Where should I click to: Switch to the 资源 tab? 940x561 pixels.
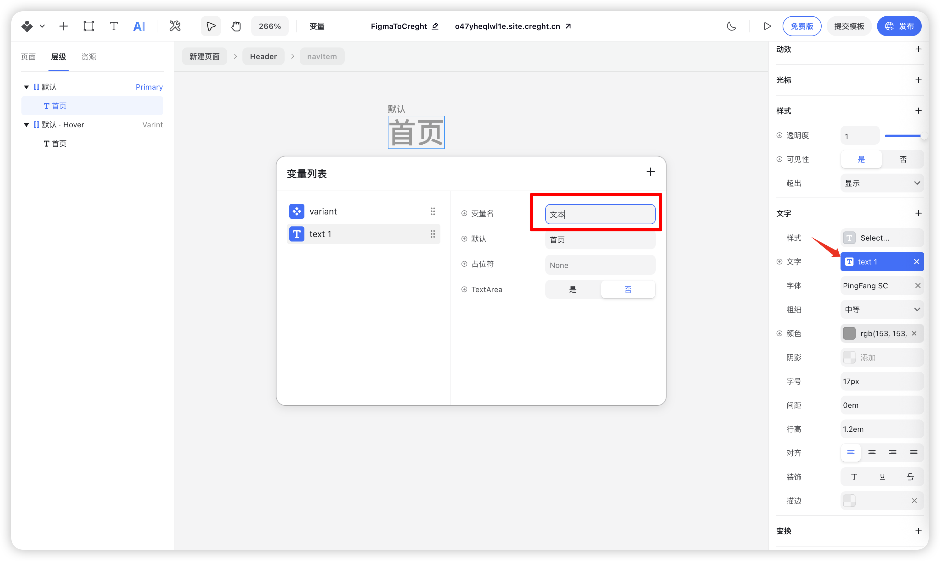pyautogui.click(x=88, y=57)
